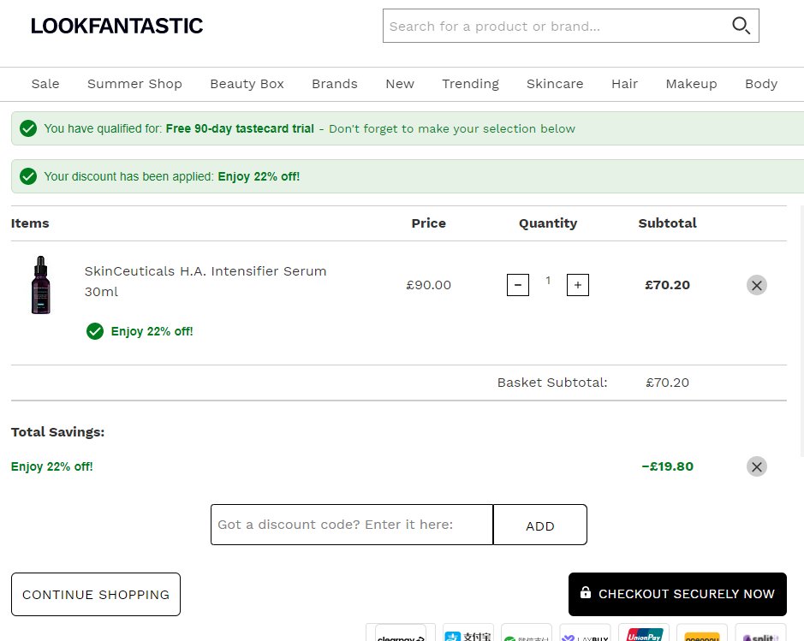Click the search magnifier icon
This screenshot has width=804, height=641.
[x=741, y=26]
